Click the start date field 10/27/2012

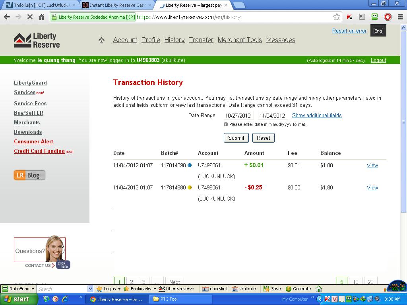click(238, 116)
